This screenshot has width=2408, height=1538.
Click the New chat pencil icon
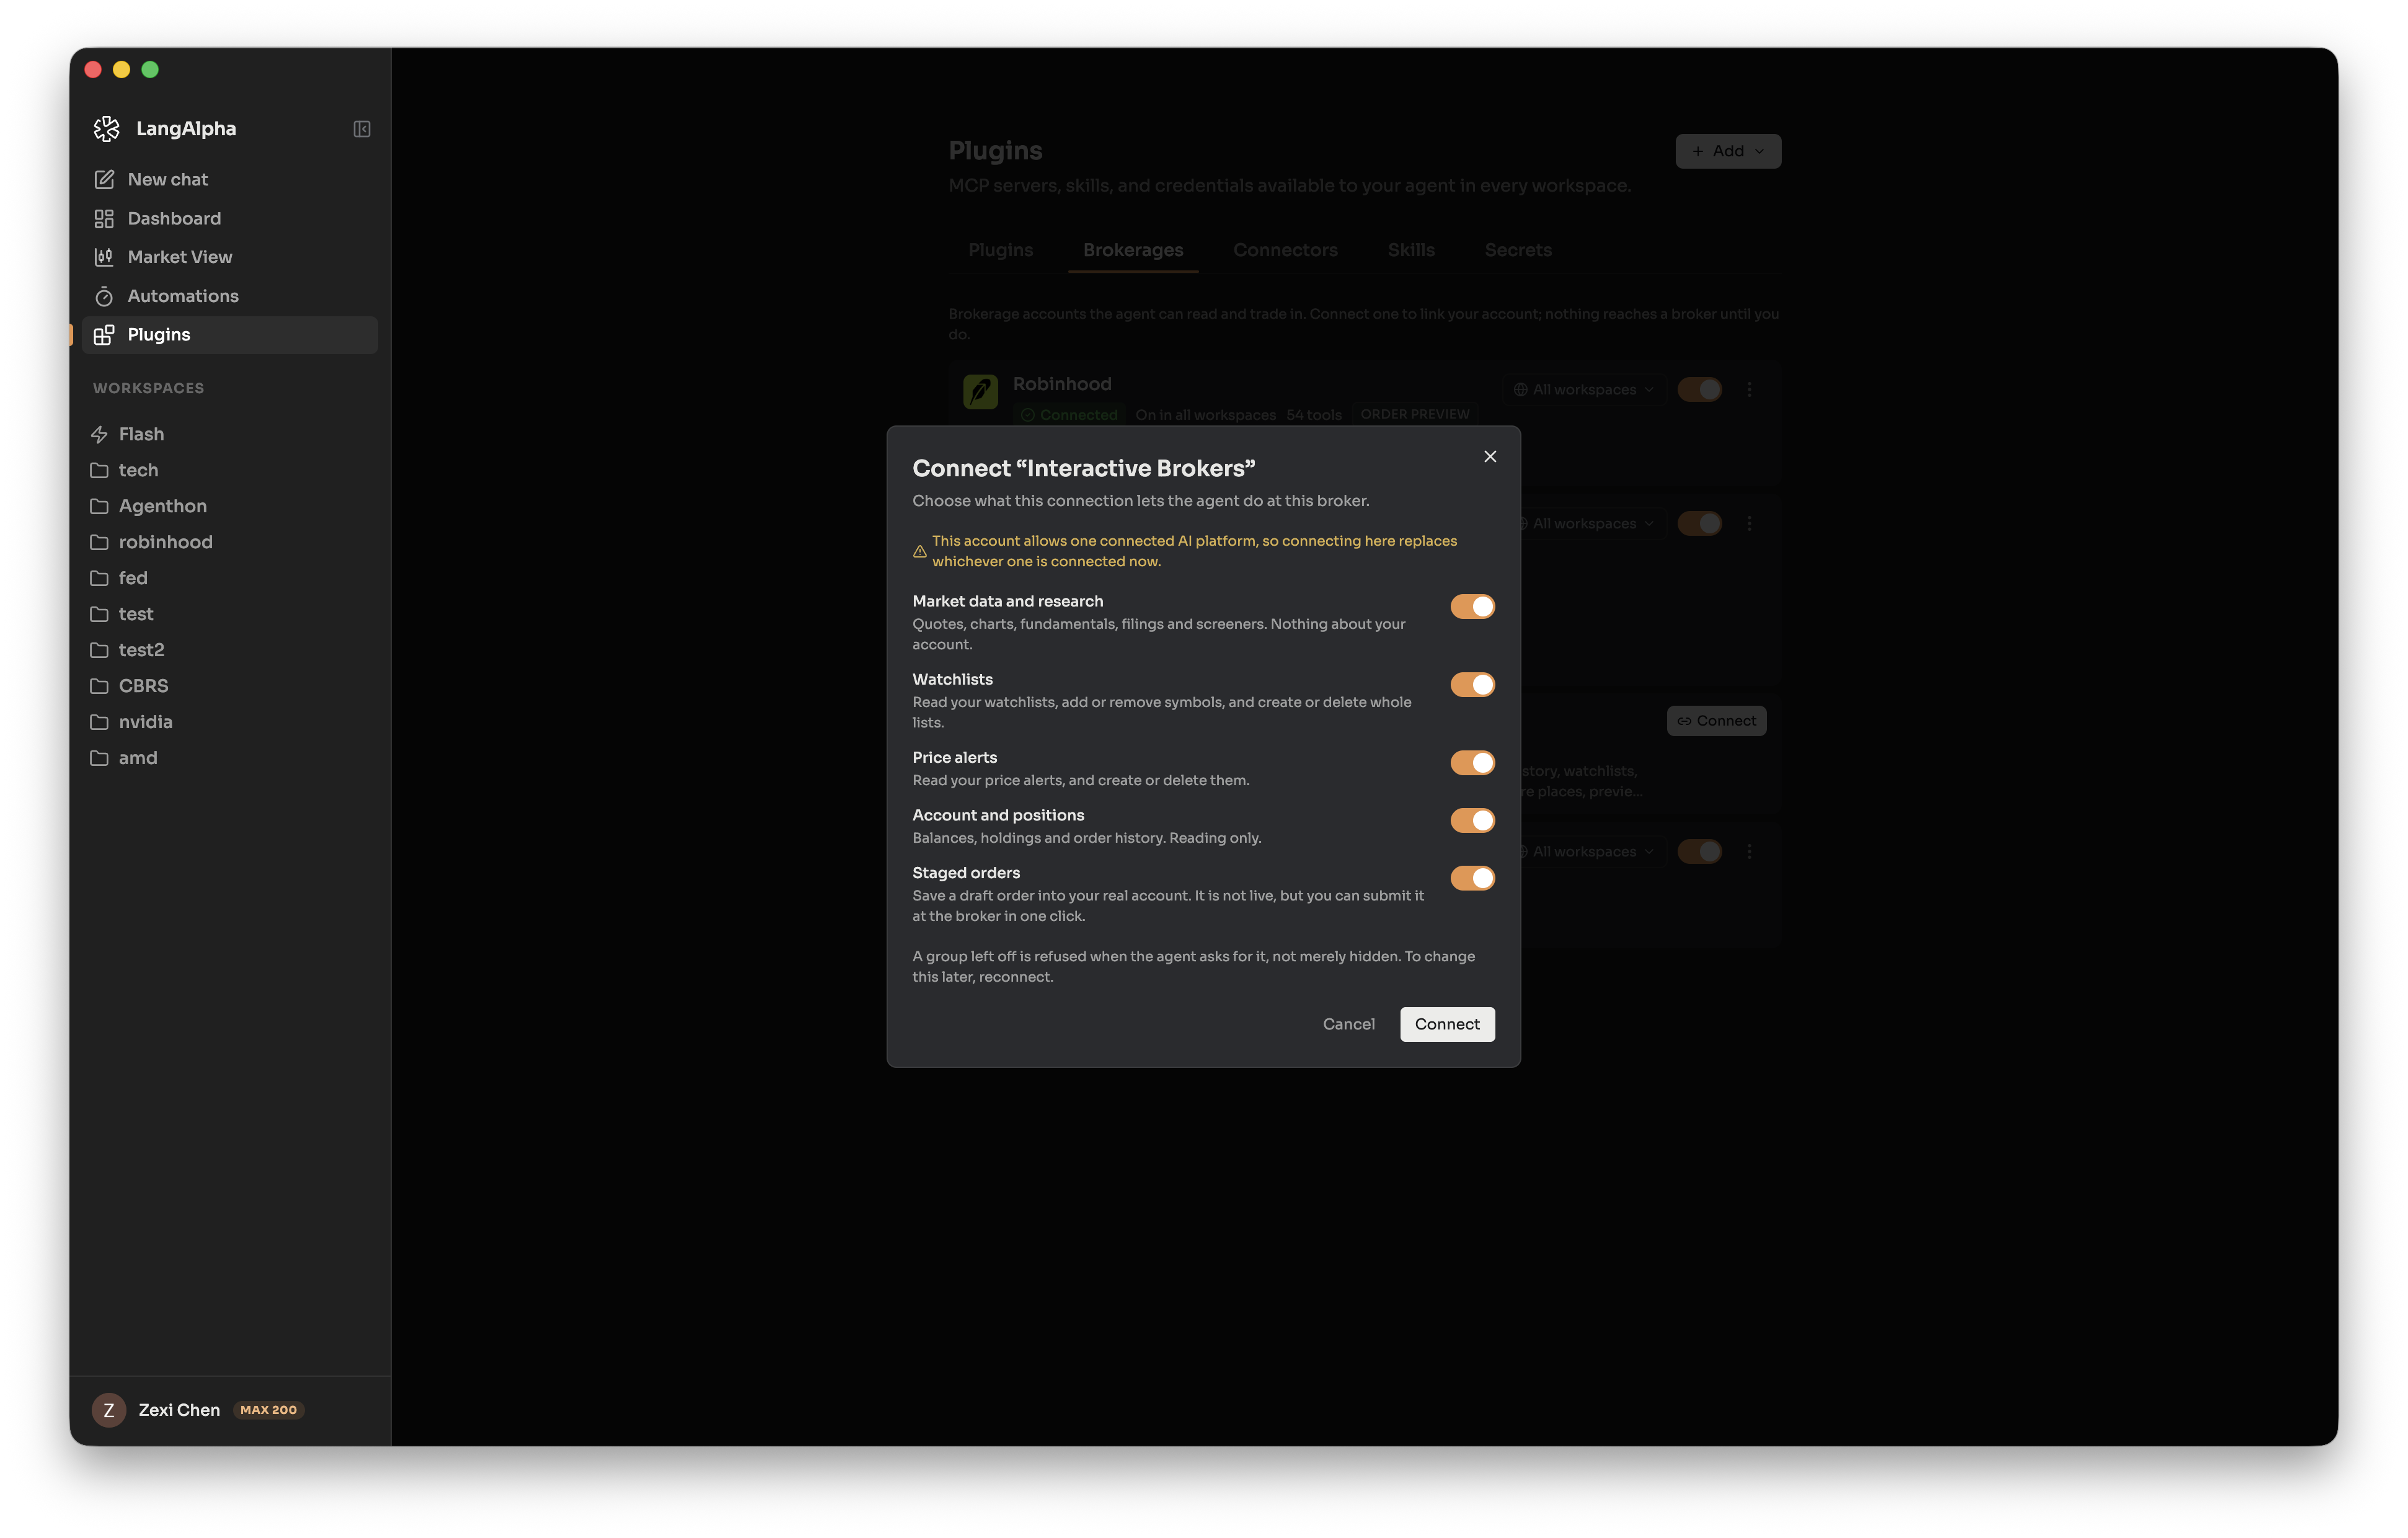point(104,180)
